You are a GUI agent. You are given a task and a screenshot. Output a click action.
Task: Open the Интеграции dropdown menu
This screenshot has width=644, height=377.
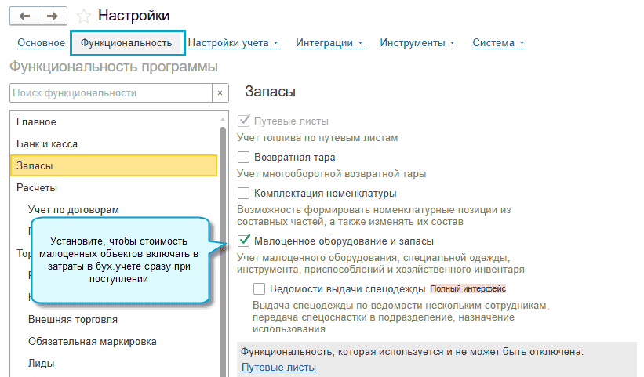pyautogui.click(x=329, y=43)
